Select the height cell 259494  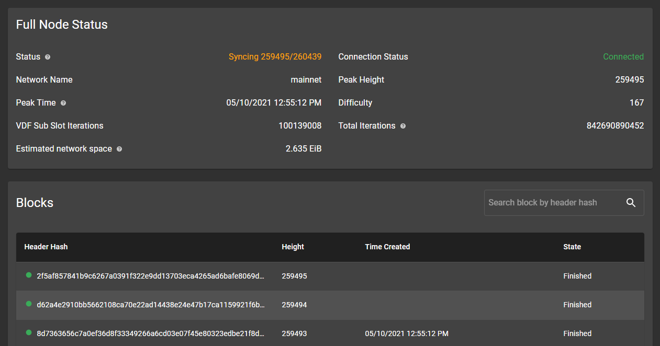pyautogui.click(x=294, y=305)
